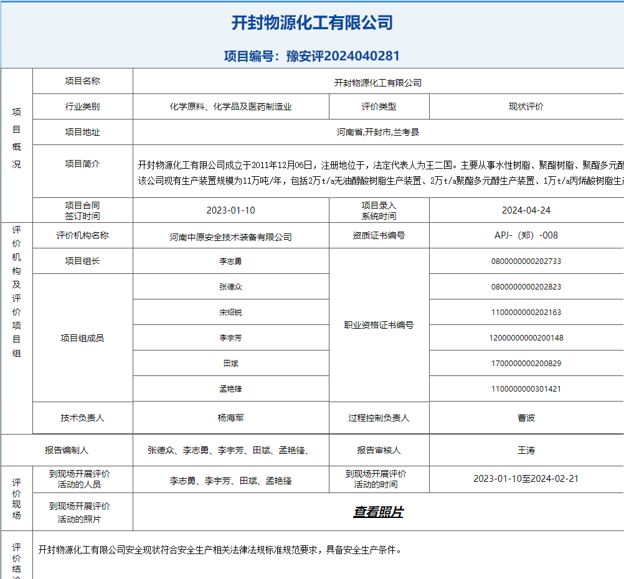Viewport: 624px width, 579px height.
Task: Click the 评价机构名称 label cell
Action: coord(82,235)
